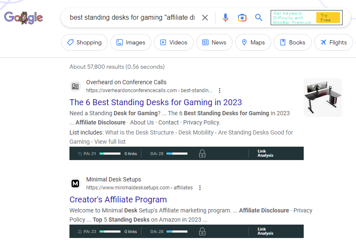Open Link Analysis for first result
356x251 pixels.
(265, 153)
